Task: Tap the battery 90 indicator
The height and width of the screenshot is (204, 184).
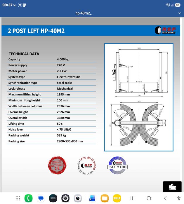Action: click(178, 5)
